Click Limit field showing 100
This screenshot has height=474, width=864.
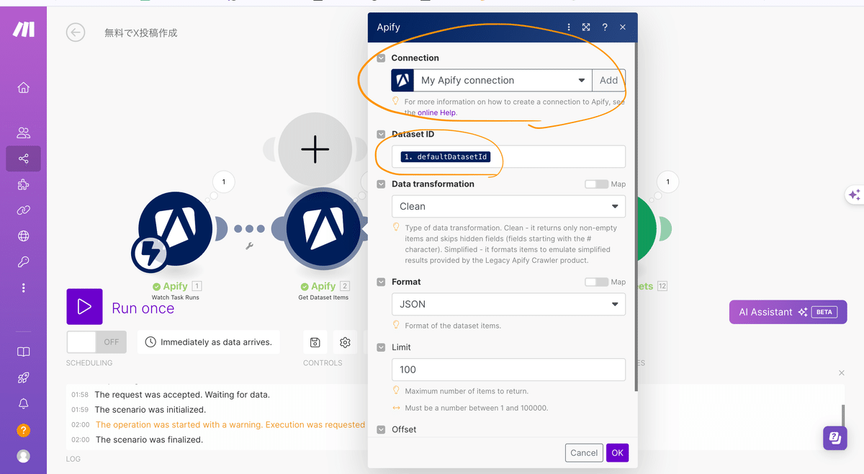pyautogui.click(x=508, y=370)
